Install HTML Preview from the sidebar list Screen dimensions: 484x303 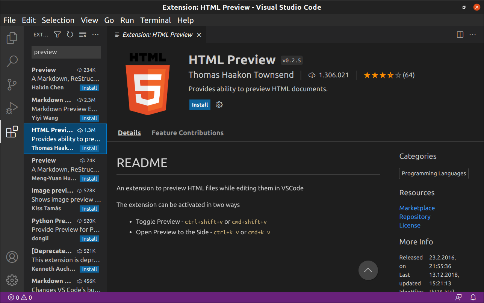pyautogui.click(x=89, y=148)
